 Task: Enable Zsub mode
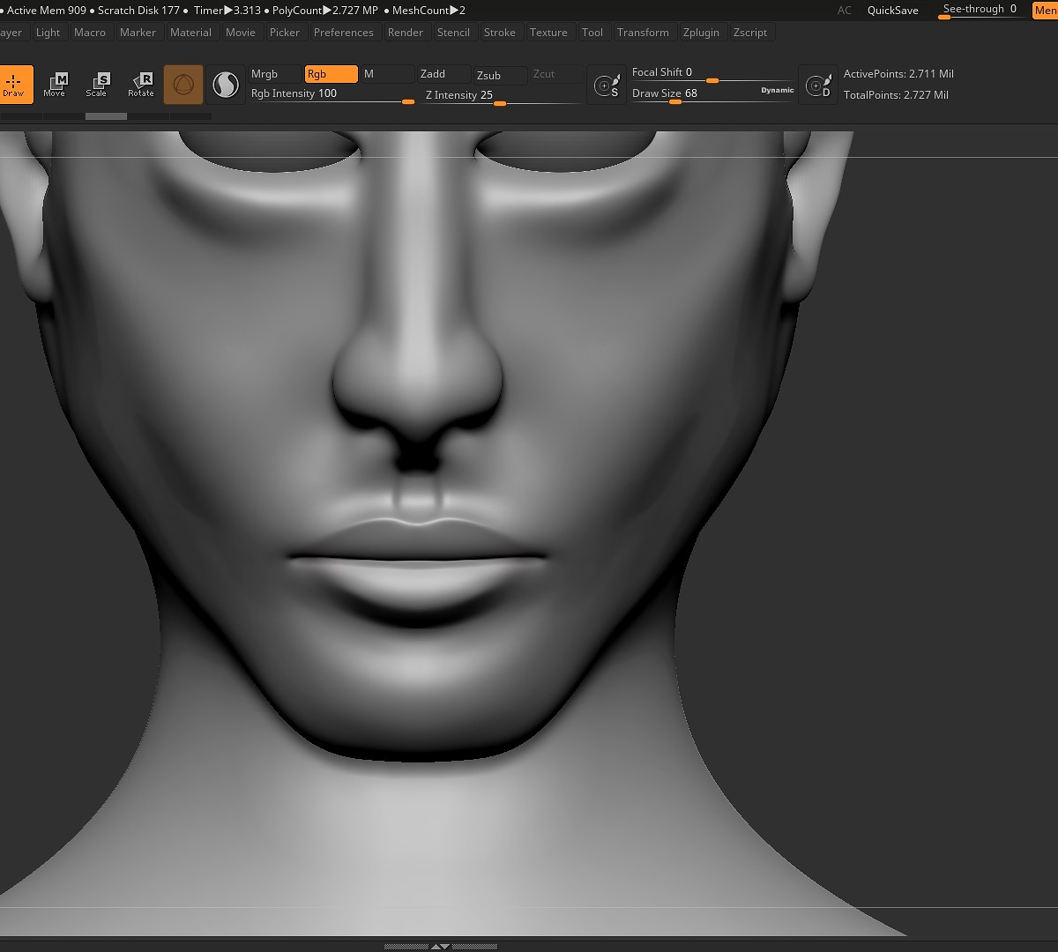(x=501, y=75)
